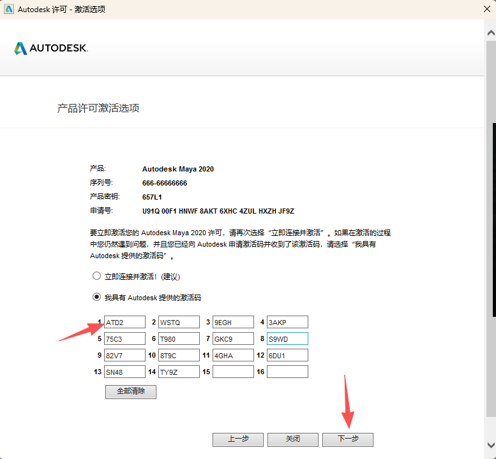Click activation code field 4 containing 3AKP
The image size is (496, 459).
287,322
